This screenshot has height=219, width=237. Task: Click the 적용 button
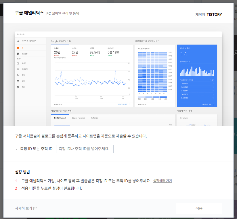point(199,208)
